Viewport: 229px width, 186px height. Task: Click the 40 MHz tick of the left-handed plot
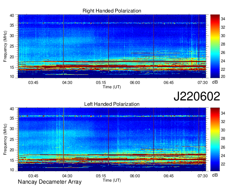tap(12, 109)
